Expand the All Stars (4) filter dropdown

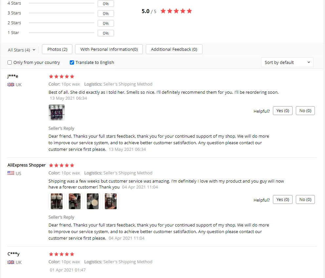pyautogui.click(x=22, y=50)
